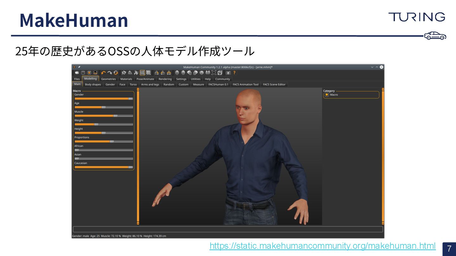
Task: Select the Arms and legs sub-tab
Action: point(150,84)
